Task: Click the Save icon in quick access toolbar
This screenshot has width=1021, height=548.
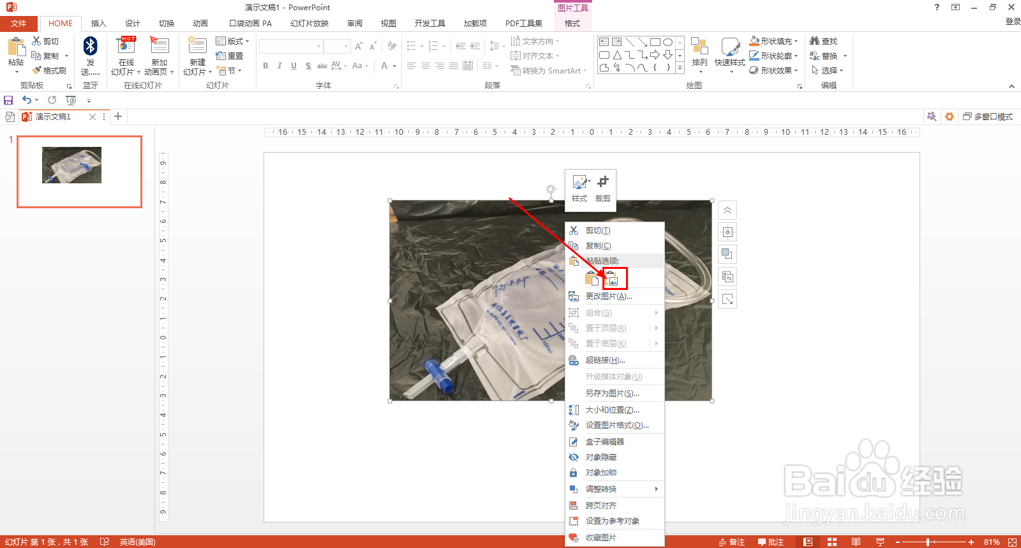Action: point(8,100)
